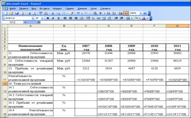The image size is (191, 118).
Task: Toggle the highlighted Drawing toolbar button
Action: tap(126, 13)
